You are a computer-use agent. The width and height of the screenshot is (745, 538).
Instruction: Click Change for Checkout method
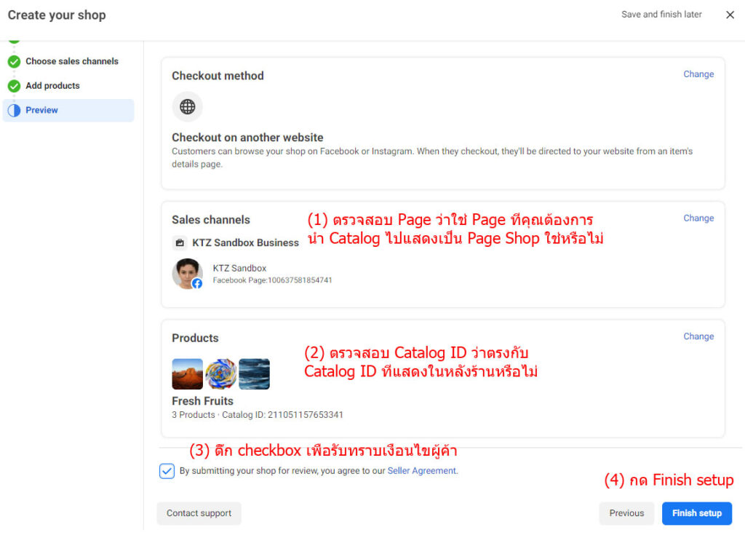pyautogui.click(x=698, y=74)
